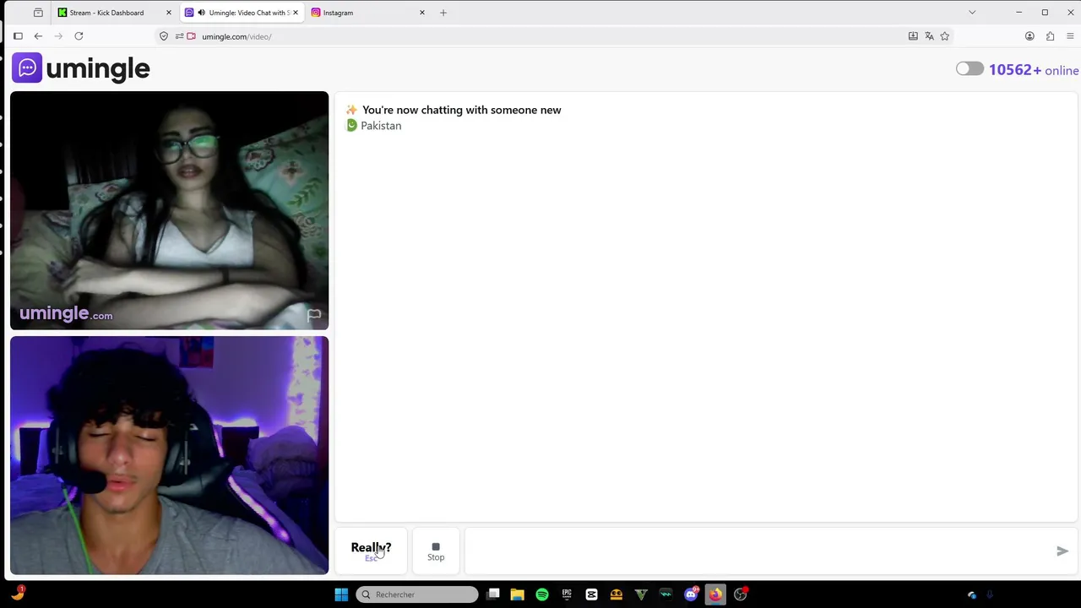Click the Umingle logo icon
This screenshot has height=608, width=1081.
pos(27,68)
